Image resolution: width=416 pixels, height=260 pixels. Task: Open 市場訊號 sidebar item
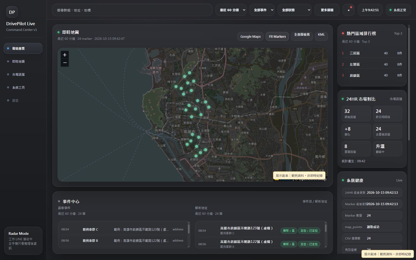(23, 74)
